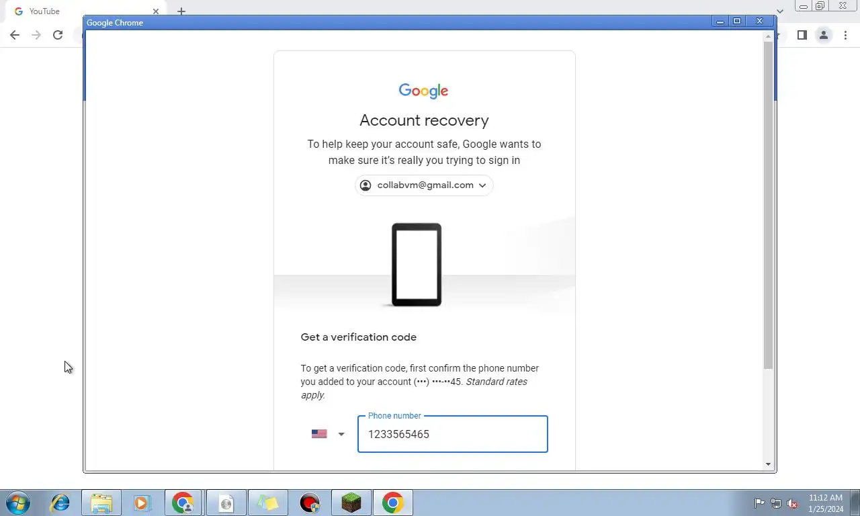
Task: Reload the page with refresh icon
Action: coord(58,35)
